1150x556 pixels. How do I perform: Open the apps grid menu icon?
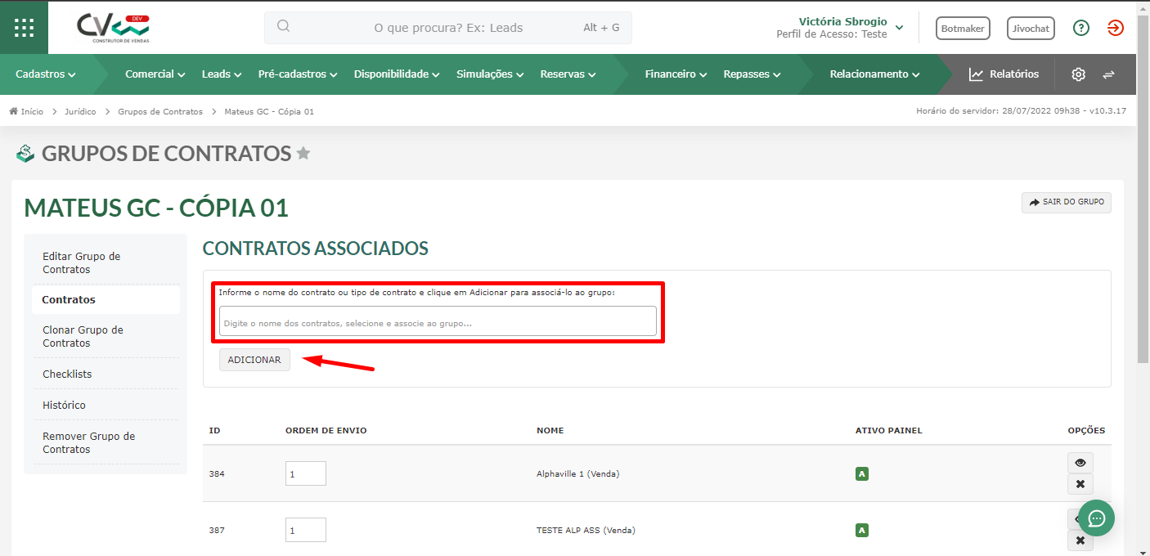pyautogui.click(x=24, y=28)
